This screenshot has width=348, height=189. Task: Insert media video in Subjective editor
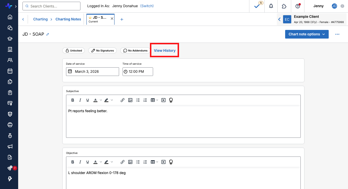163,100
